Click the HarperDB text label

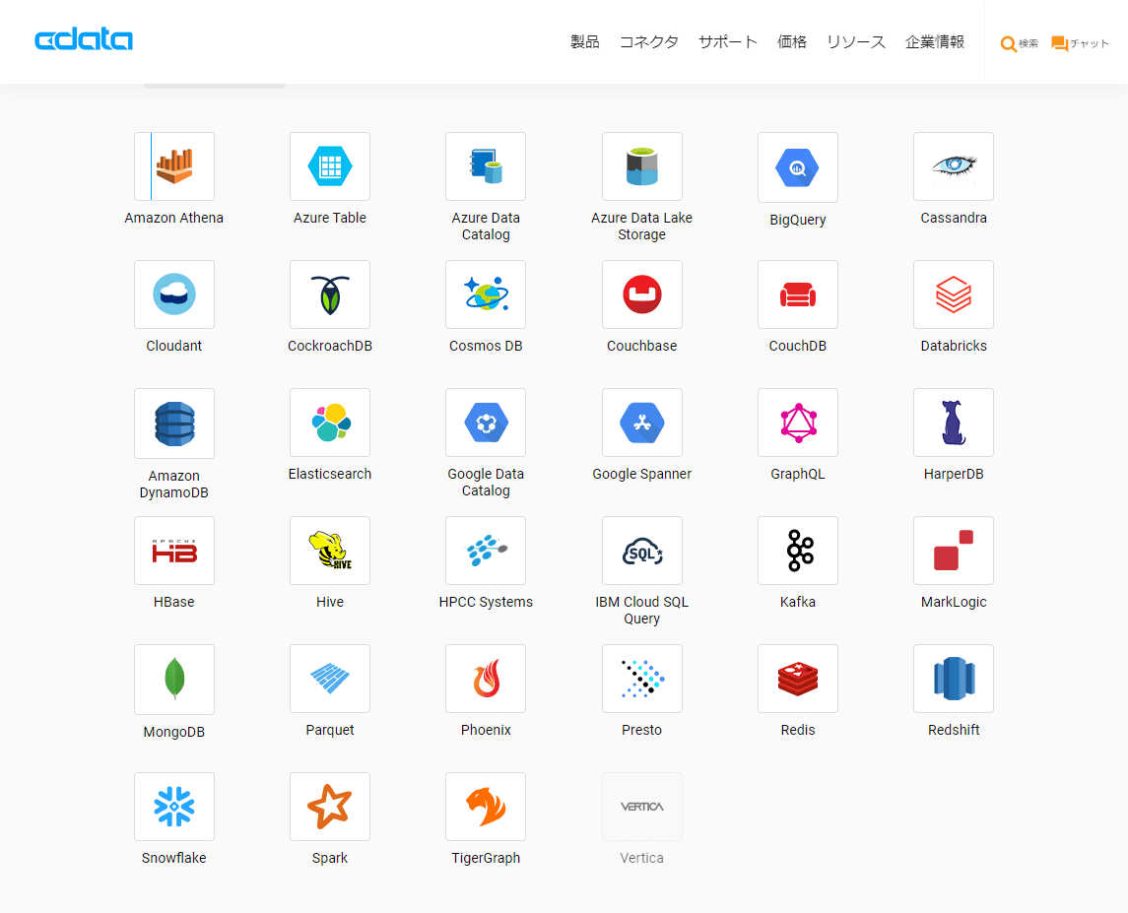[954, 474]
